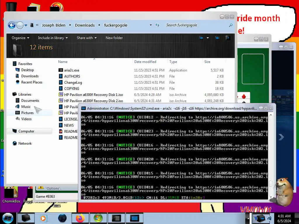The image size is (299, 224).
Task: Click the Back arrow in Explorer
Action: pyautogui.click(x=12, y=25)
